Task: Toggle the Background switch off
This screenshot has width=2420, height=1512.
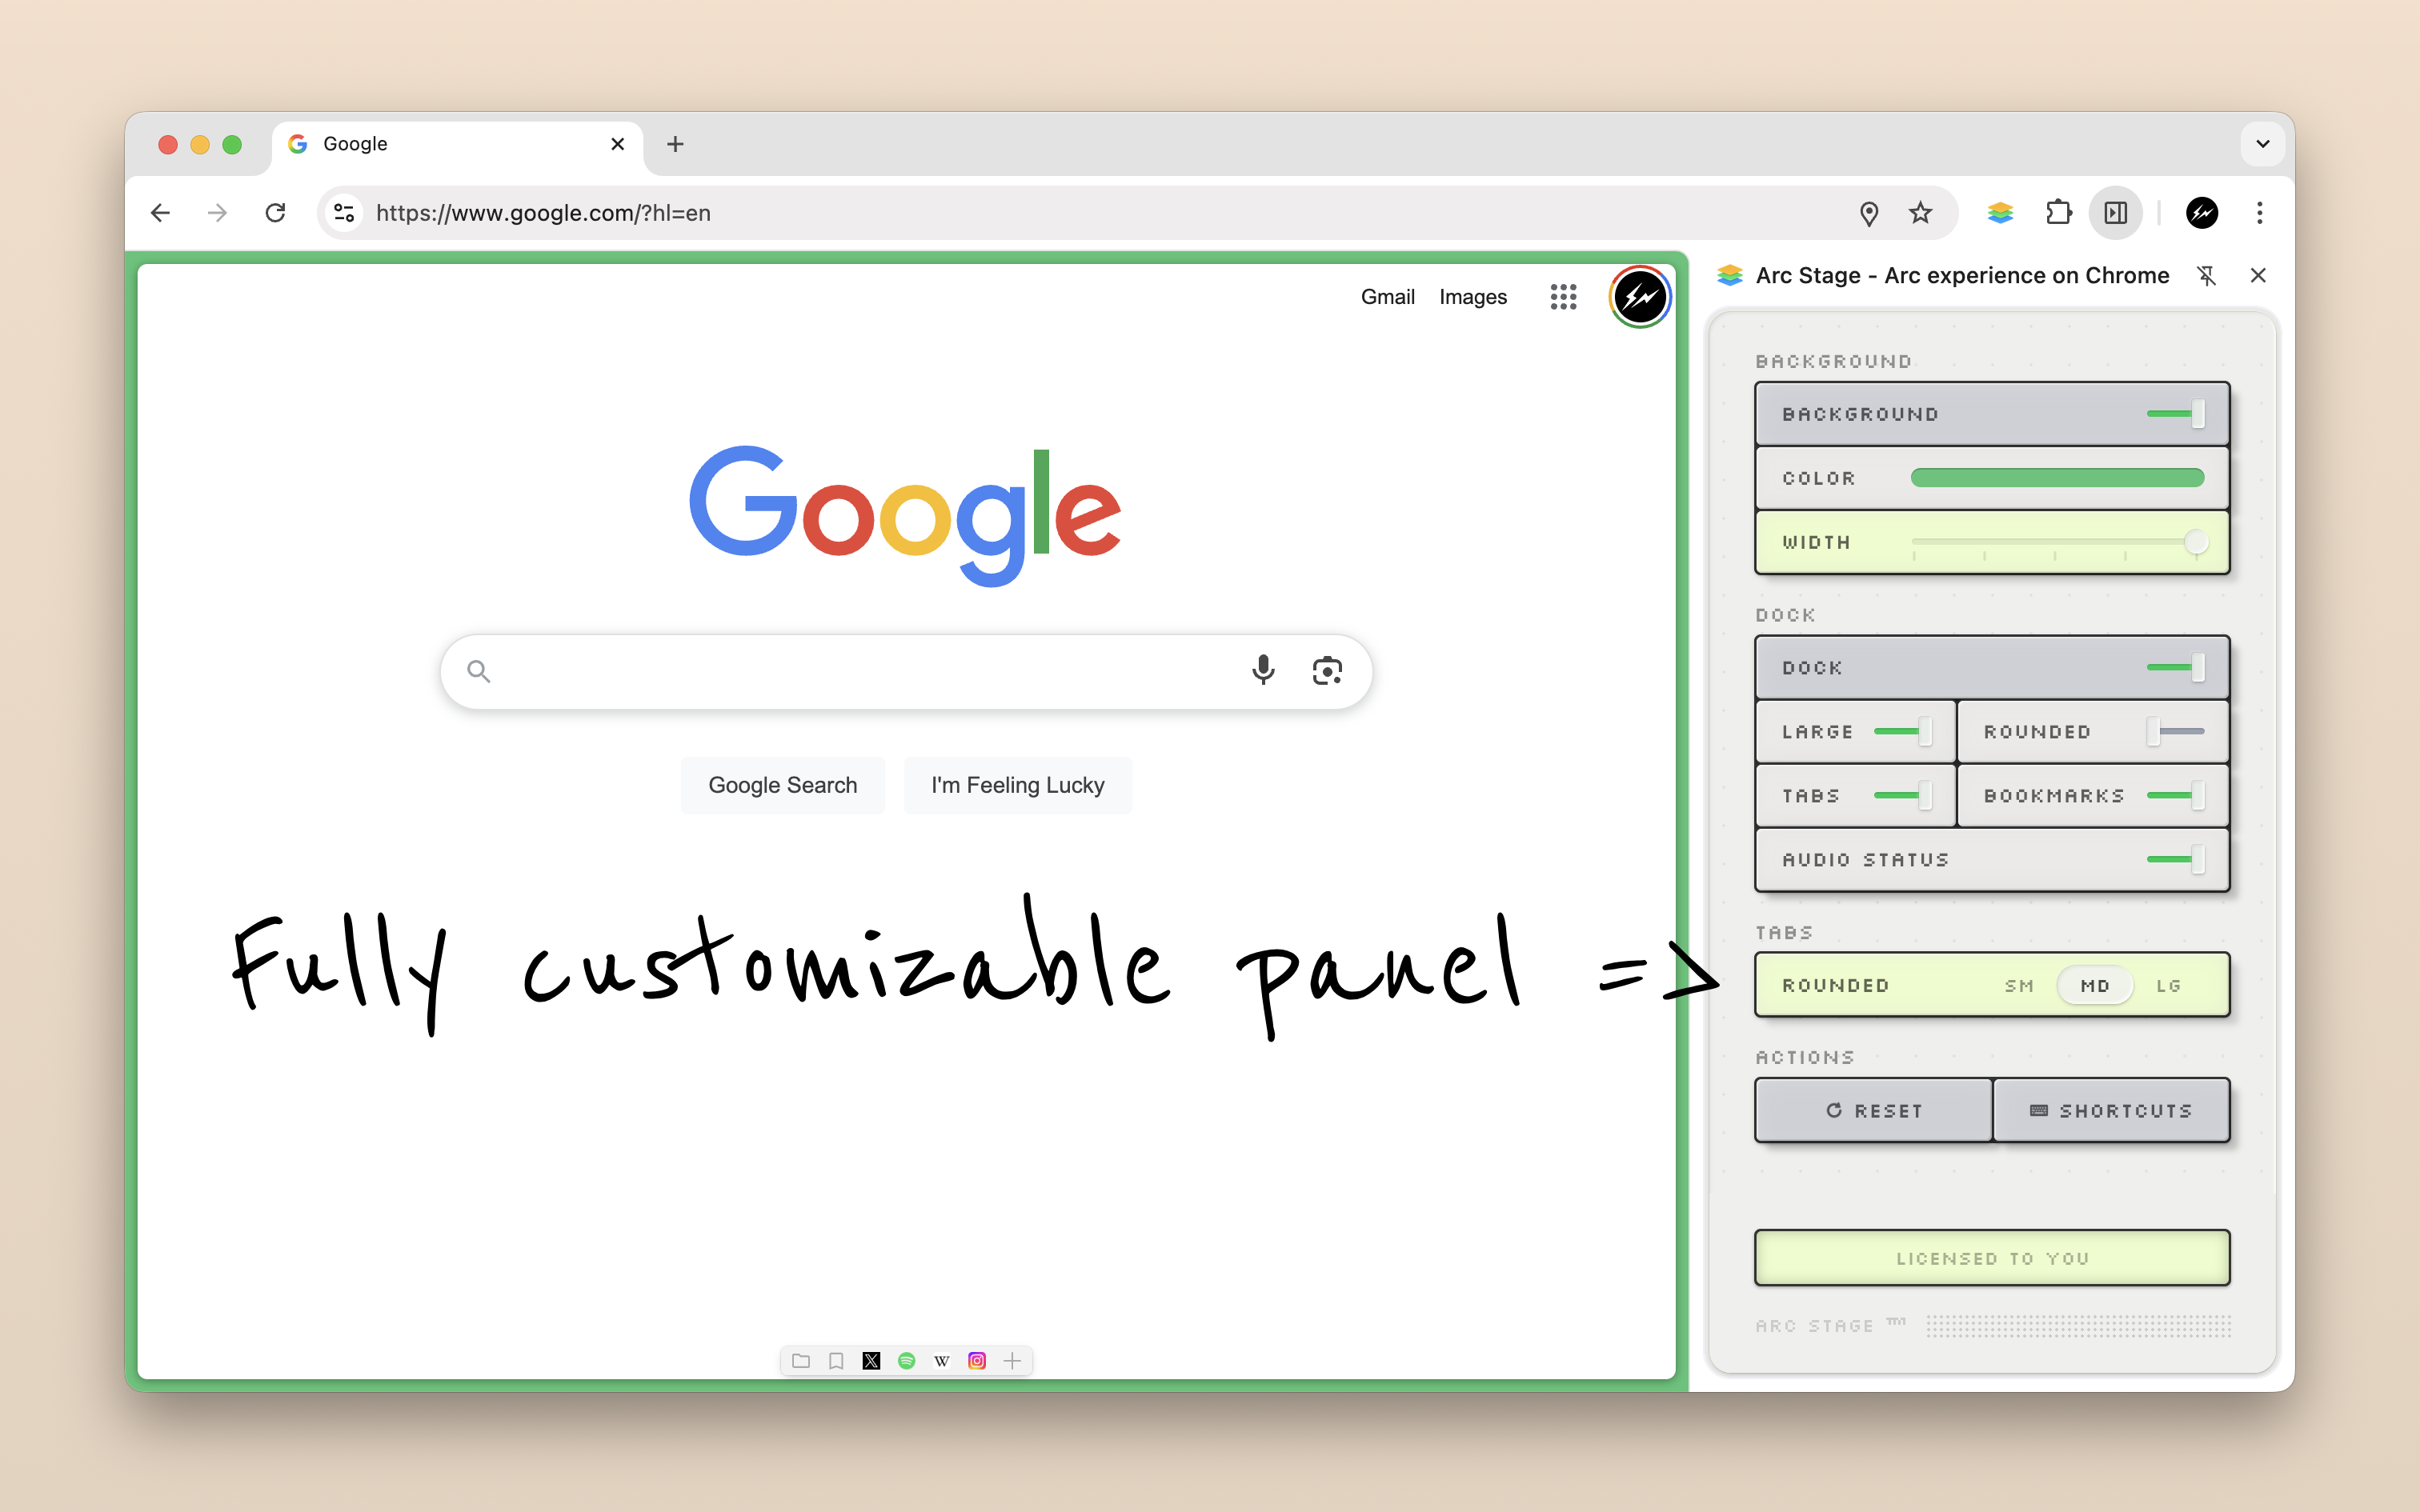Action: click(x=2175, y=414)
